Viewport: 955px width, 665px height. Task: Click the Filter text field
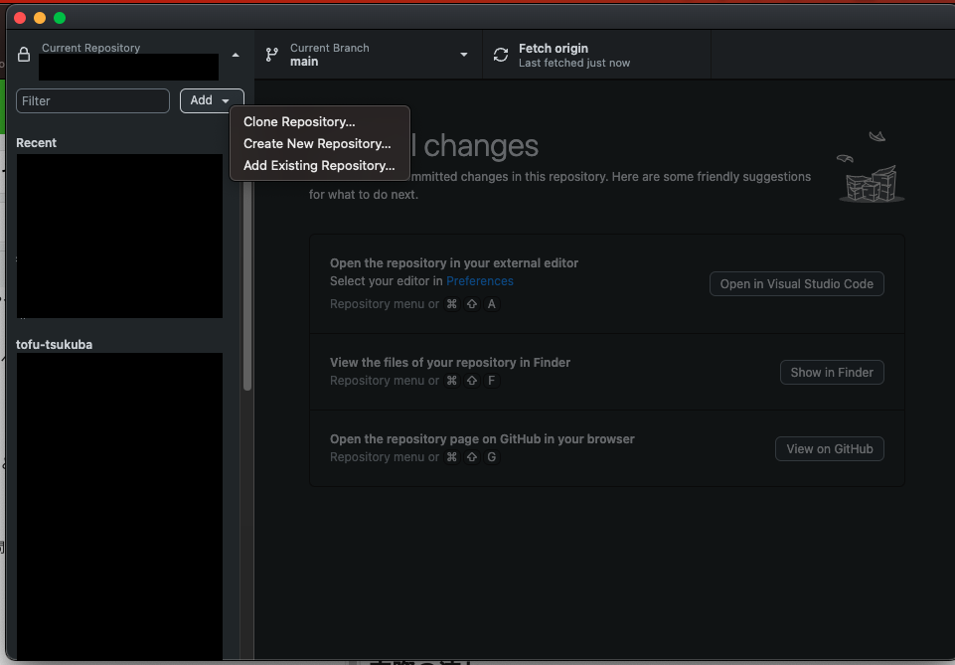click(92, 100)
